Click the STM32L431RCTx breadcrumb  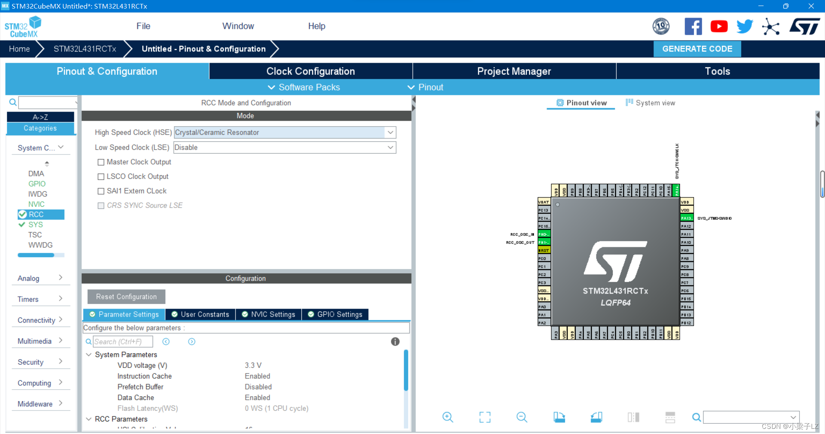coord(85,49)
